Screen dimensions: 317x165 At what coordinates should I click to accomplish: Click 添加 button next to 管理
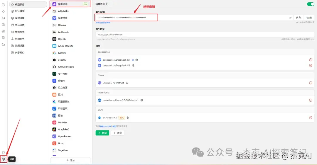118,133
